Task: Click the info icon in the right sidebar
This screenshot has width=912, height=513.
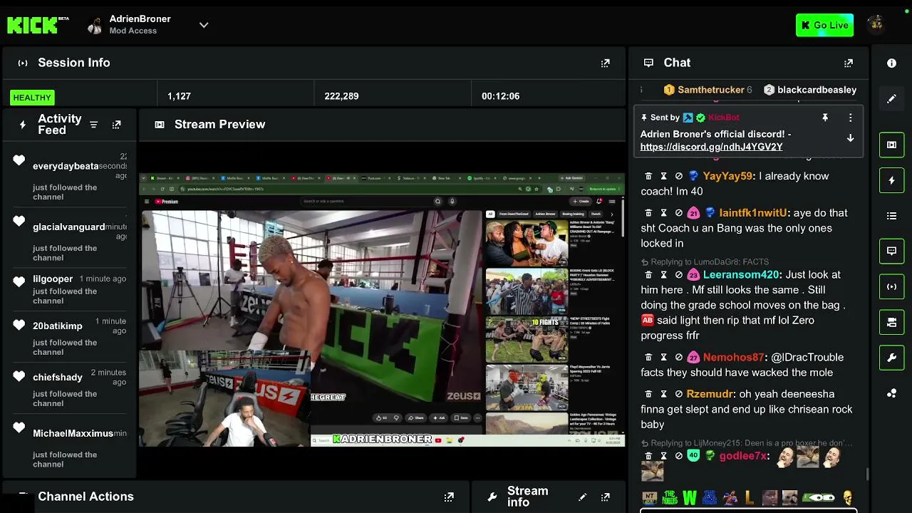Action: 891,63
